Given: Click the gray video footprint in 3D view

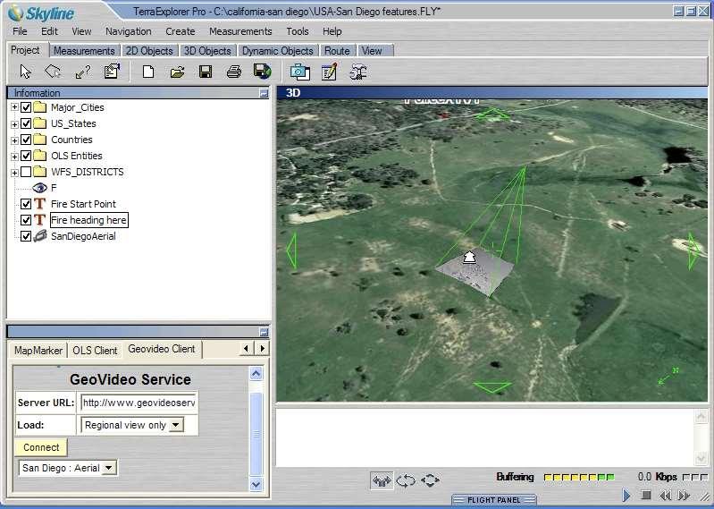Looking at the screenshot, I should (475, 273).
